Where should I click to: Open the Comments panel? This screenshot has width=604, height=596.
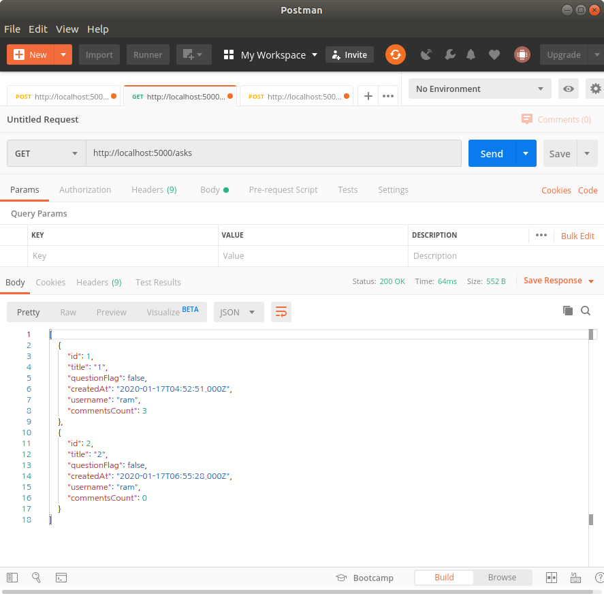(x=556, y=119)
